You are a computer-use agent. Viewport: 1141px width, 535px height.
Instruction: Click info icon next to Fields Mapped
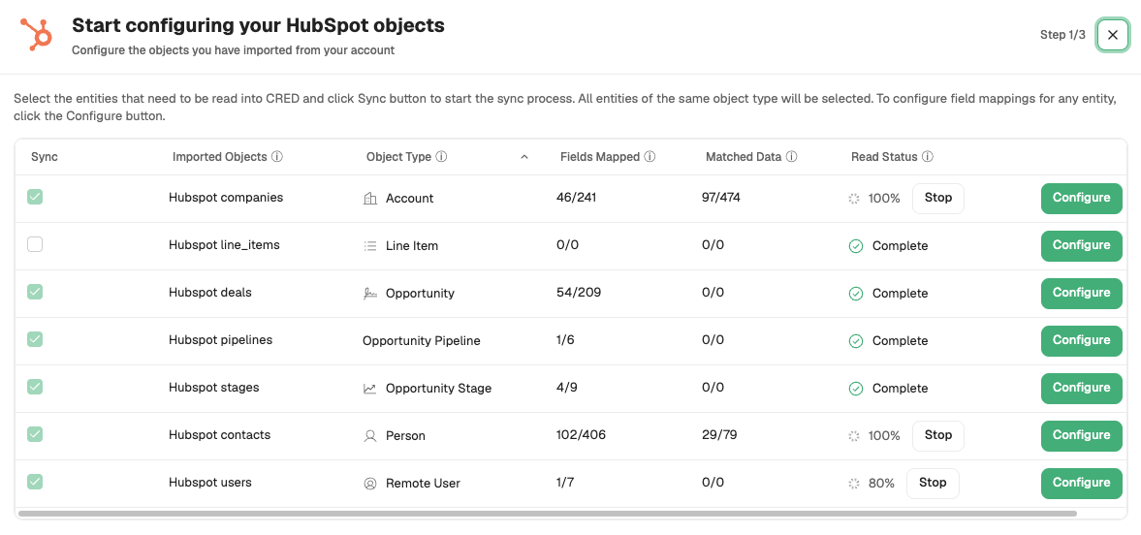650,156
